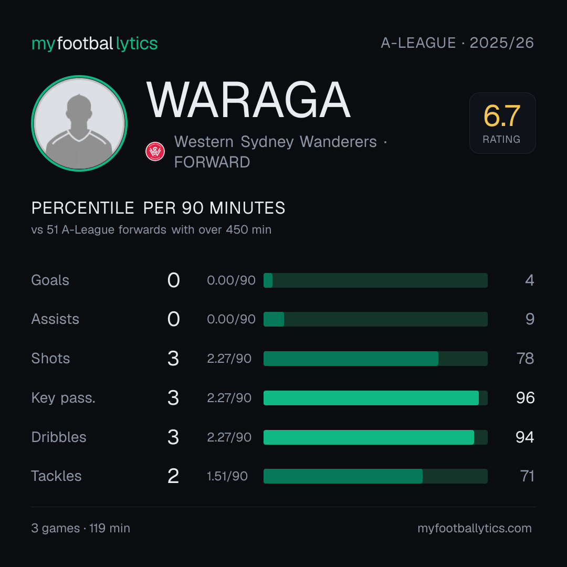The height and width of the screenshot is (567, 567).
Task: Click the 94 Dribbles percentile value
Action: coord(525,437)
